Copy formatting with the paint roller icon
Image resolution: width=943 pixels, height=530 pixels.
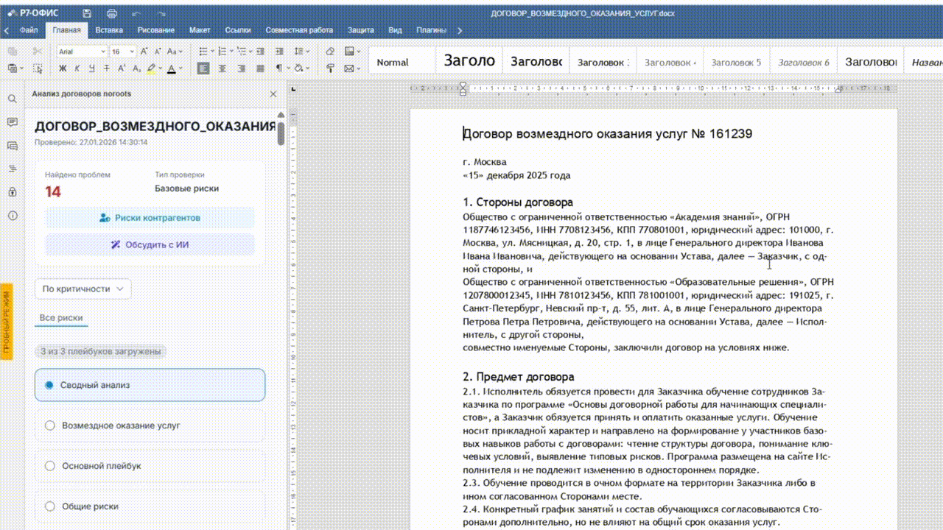coord(330,68)
